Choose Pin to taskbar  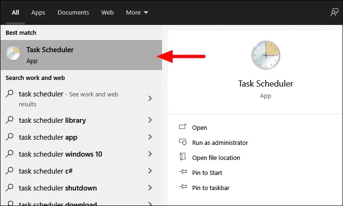click(211, 188)
